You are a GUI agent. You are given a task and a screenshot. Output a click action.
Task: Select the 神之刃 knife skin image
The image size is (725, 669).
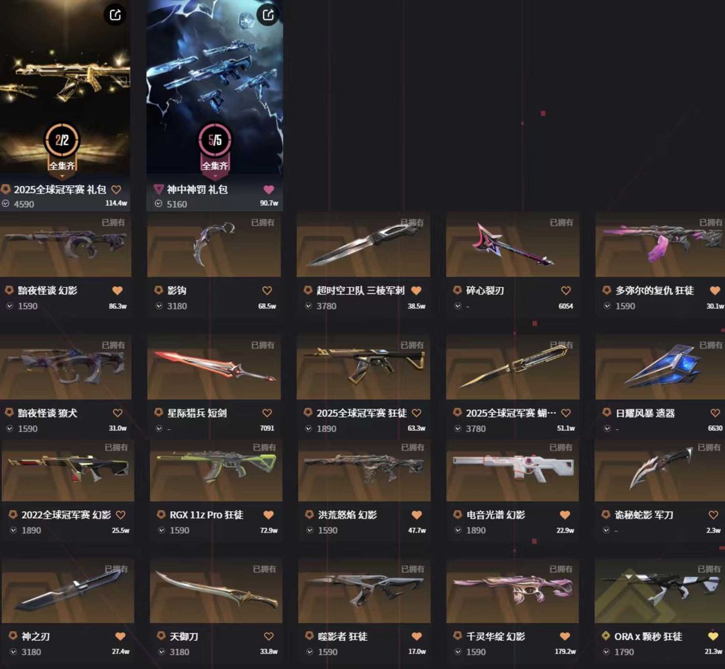click(x=68, y=591)
